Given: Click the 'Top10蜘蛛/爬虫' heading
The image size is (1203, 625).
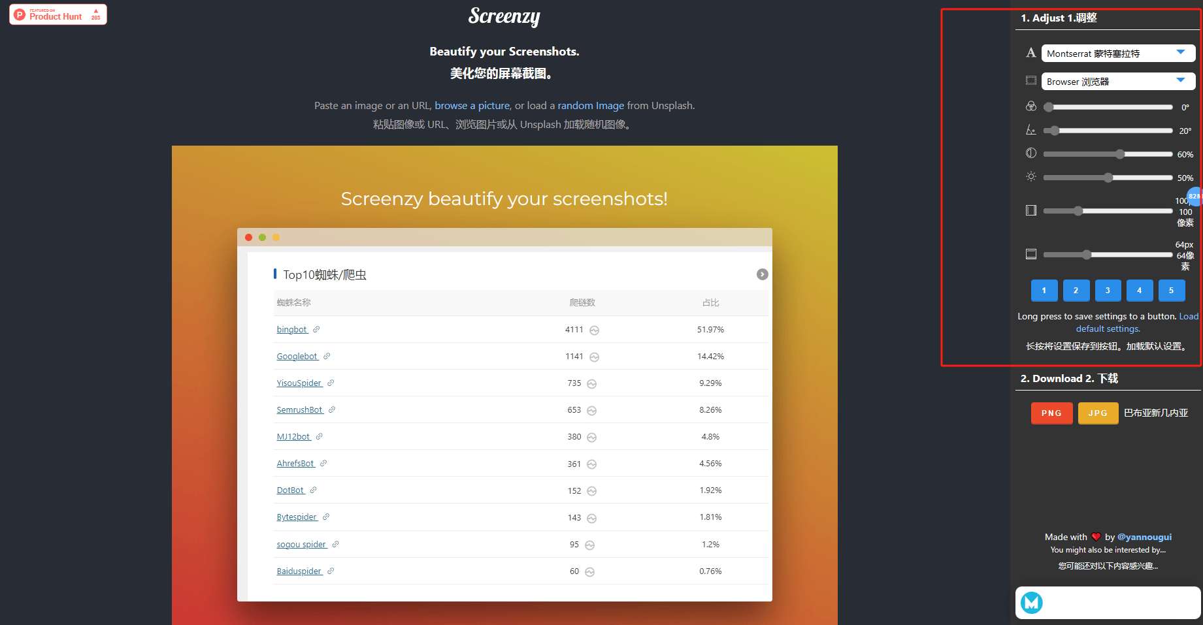Looking at the screenshot, I should tap(325, 275).
